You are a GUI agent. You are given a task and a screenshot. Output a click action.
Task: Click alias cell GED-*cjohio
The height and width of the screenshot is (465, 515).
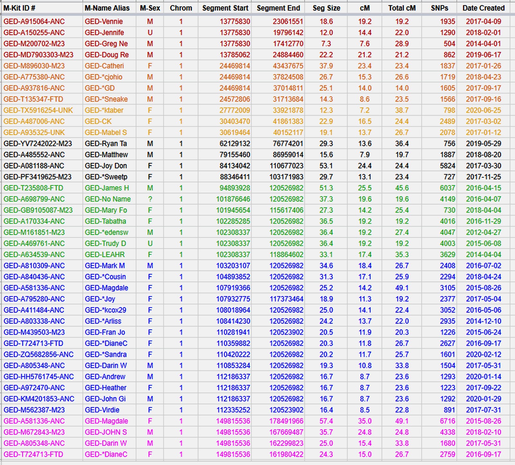[x=104, y=77]
